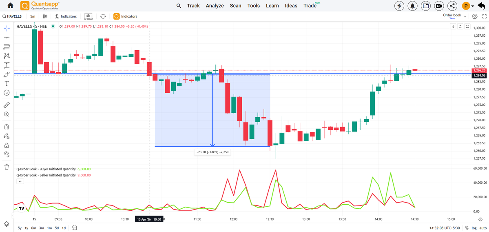Select the ruler measure tool
Viewport: 489px width, 232px height.
click(7, 105)
